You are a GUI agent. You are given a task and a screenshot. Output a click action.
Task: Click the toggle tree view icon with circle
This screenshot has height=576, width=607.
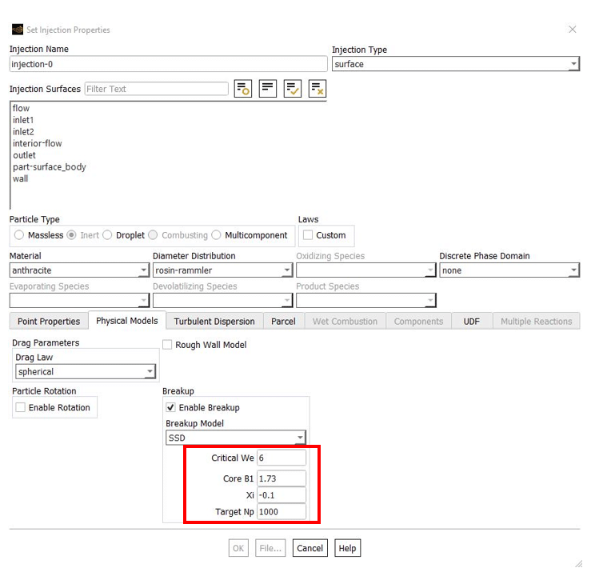coord(243,89)
